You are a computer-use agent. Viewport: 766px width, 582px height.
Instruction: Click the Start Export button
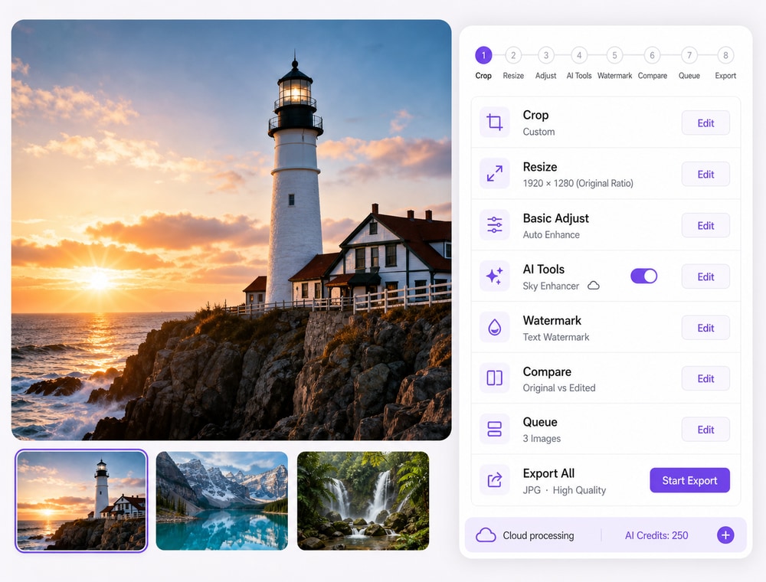689,480
